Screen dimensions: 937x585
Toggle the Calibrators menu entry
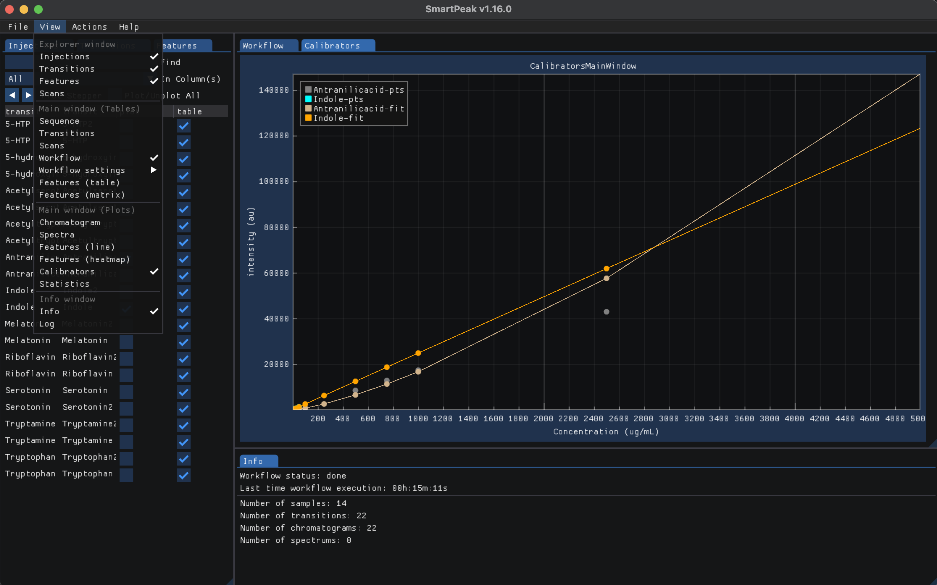97,272
